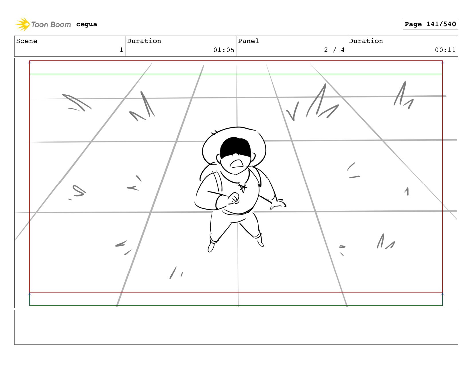This screenshot has height=366, width=473.
Task: Select the project name cegua
Action: (x=87, y=24)
